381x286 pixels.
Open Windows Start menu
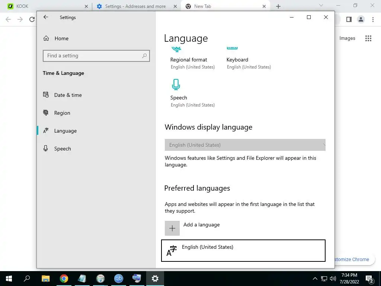(9, 279)
